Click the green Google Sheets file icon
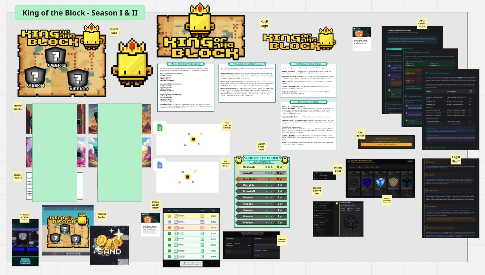Image resolution: width=485 pixels, height=275 pixels. 160,128
